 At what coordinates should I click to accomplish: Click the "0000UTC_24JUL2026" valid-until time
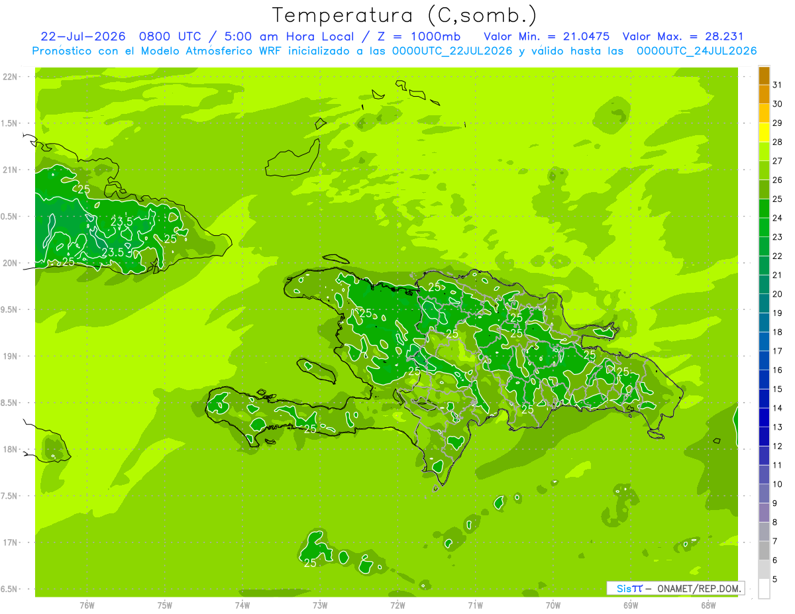pyautogui.click(x=696, y=51)
